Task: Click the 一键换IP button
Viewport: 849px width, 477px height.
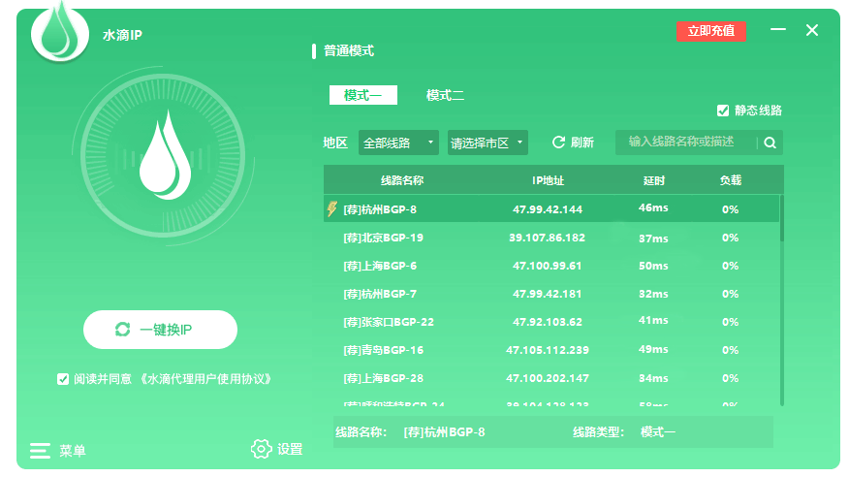Action: [x=160, y=330]
